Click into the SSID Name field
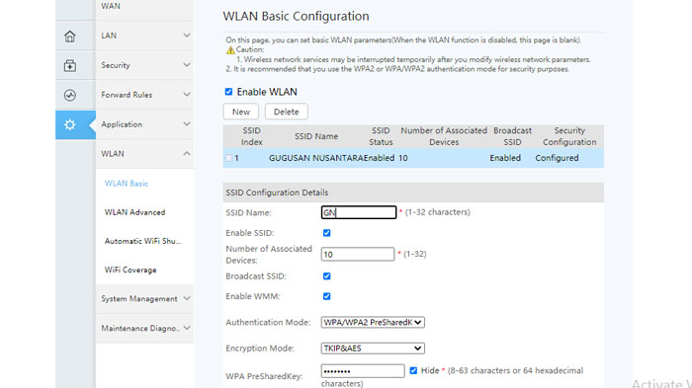Viewport: 692px width, 388px height. tap(359, 212)
